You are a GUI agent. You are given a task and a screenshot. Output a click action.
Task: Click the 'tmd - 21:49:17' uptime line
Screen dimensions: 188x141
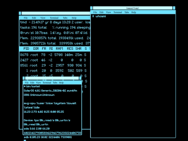(x=55, y=22)
